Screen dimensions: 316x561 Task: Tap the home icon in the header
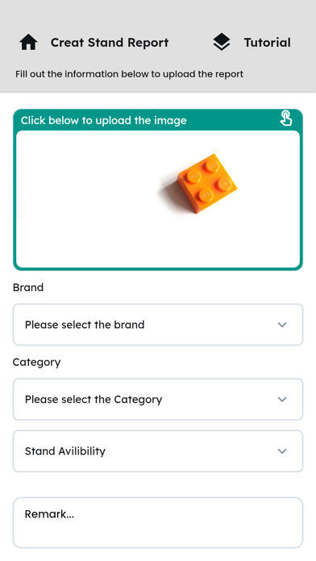28,42
